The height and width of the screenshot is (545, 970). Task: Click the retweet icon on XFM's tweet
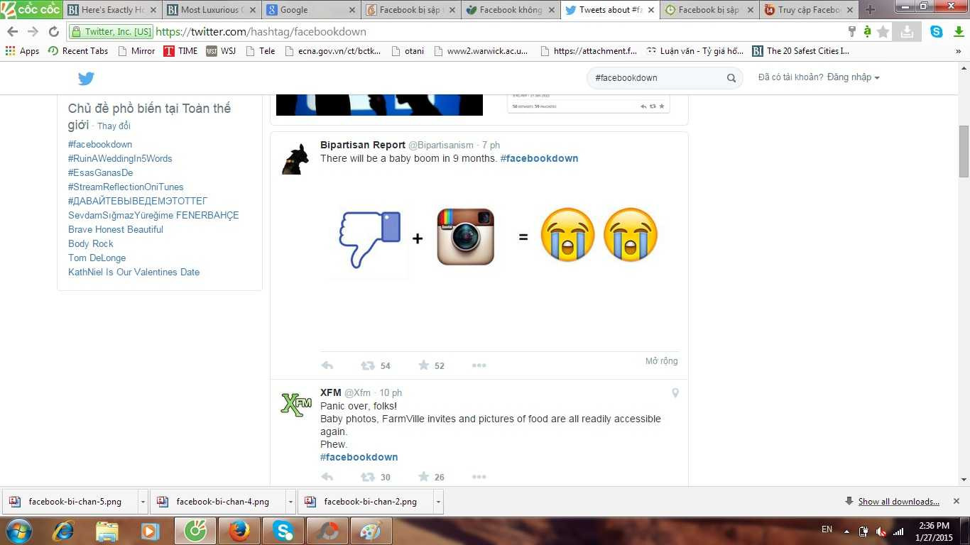click(367, 477)
